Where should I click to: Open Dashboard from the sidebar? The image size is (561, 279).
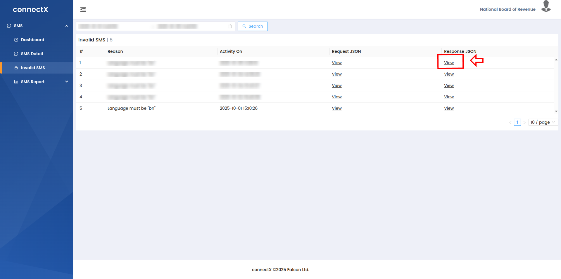(32, 40)
